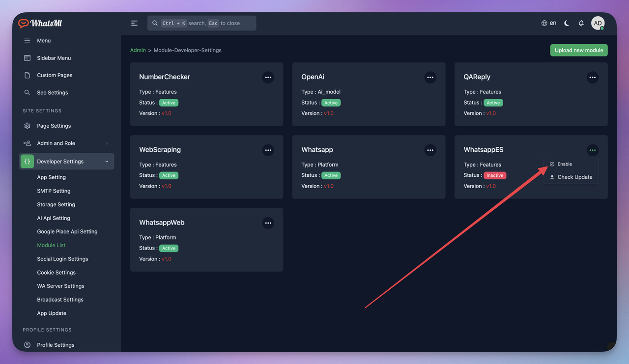
Task: Click the Sidebar Menu layout icon
Action: pos(27,58)
